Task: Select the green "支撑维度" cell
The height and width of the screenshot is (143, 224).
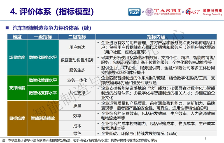Action: [17, 88]
